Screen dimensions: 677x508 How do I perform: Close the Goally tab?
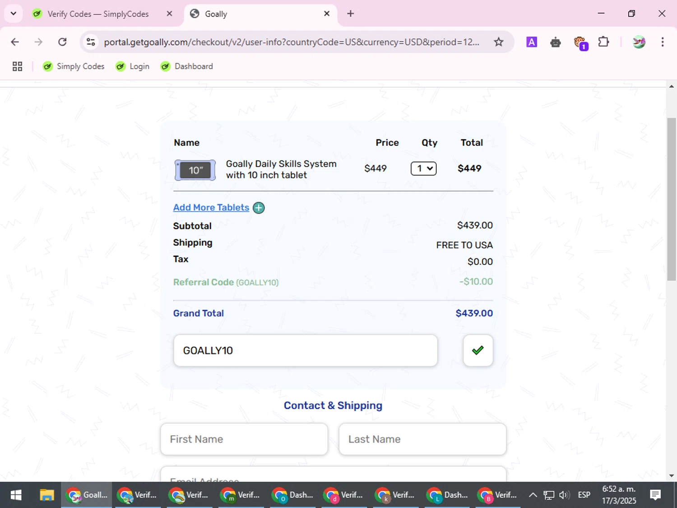327,14
